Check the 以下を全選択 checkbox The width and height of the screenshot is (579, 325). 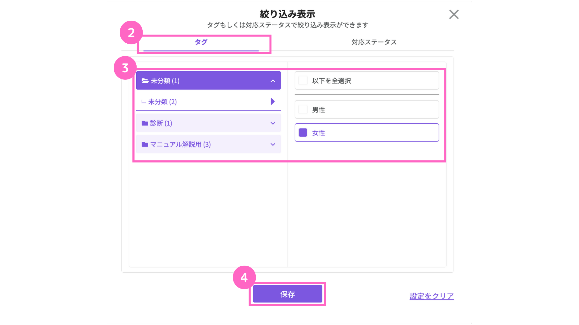303,81
